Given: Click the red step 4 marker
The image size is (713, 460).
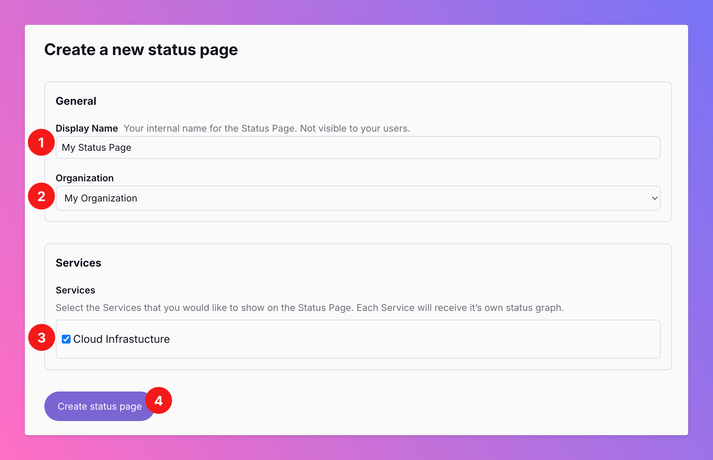Looking at the screenshot, I should (x=159, y=400).
